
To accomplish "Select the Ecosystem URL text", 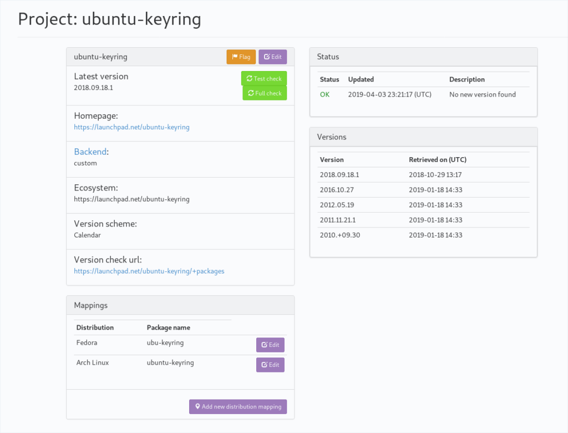I will pos(131,199).
